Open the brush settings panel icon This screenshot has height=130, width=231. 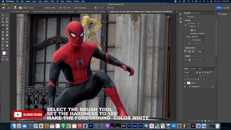tap(21, 8)
